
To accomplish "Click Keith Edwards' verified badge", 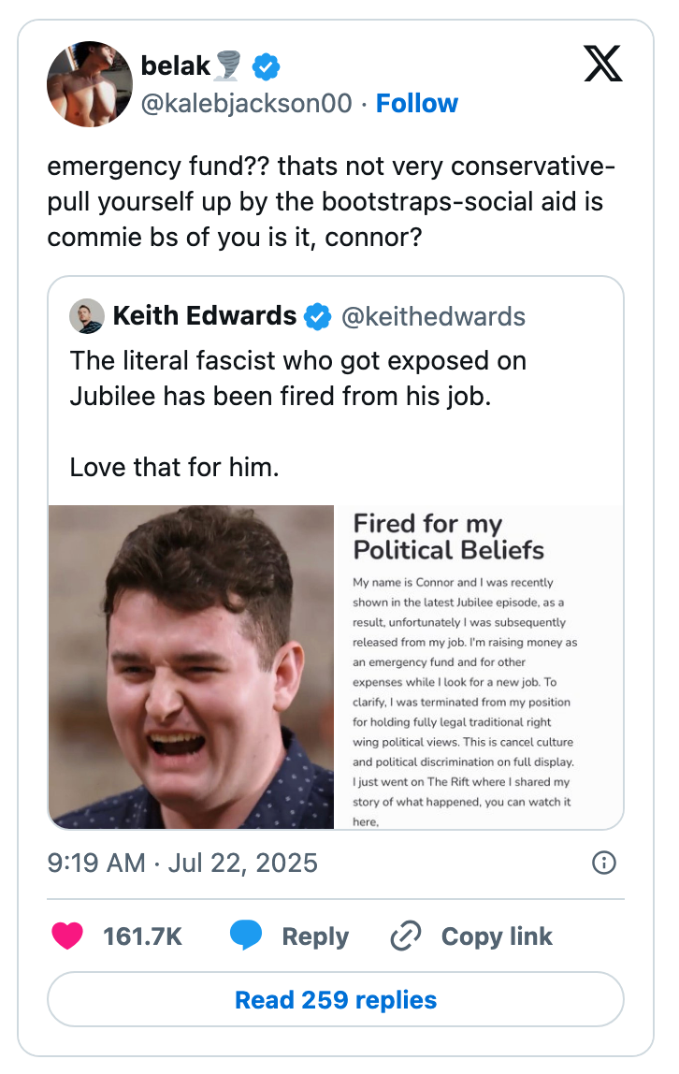I will click(318, 317).
